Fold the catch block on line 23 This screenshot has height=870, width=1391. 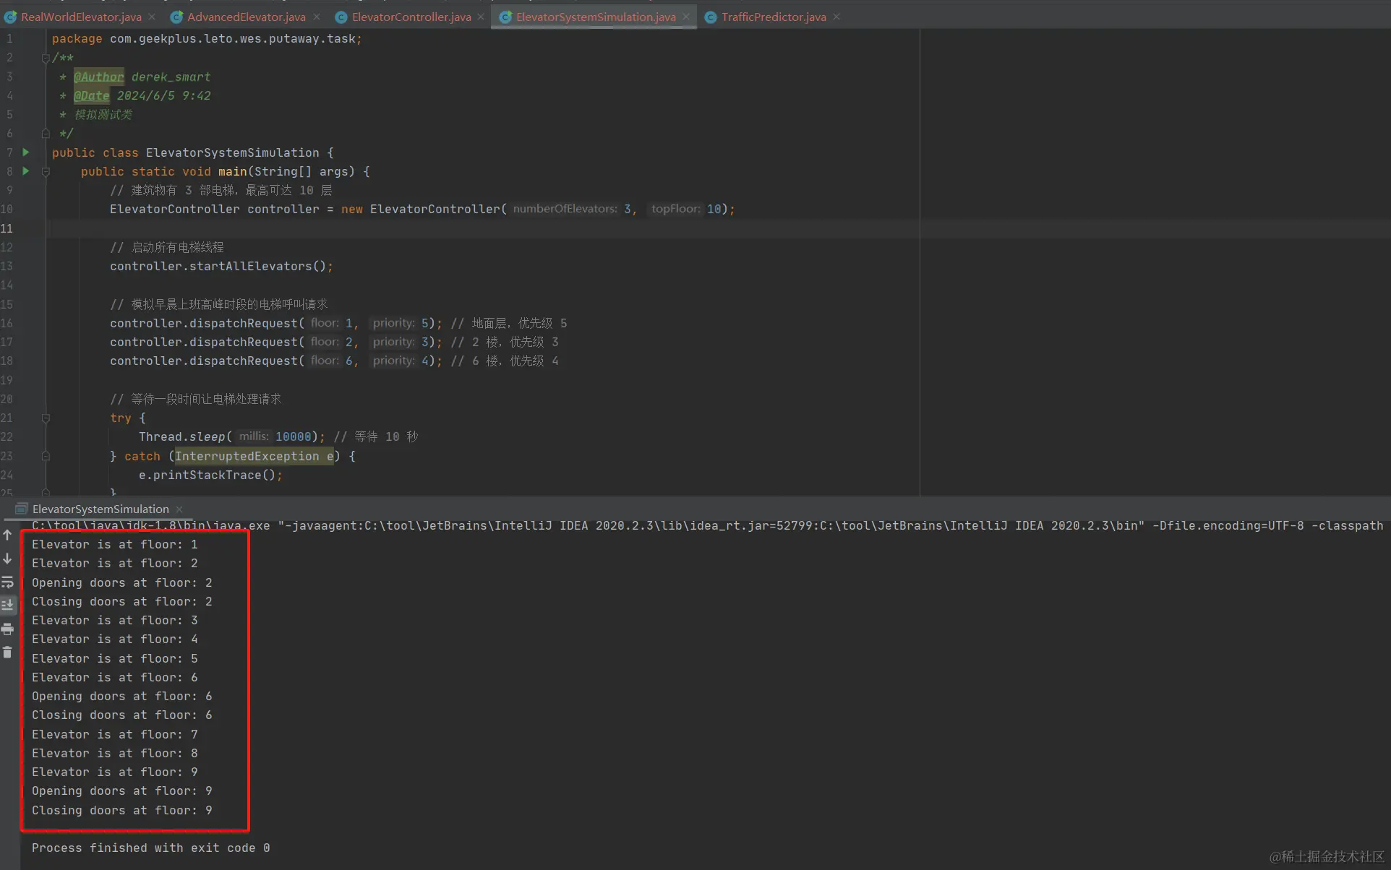point(46,456)
